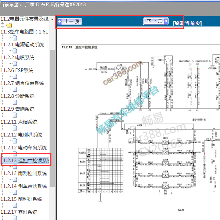The width and height of the screenshot is (220, 220).
Task: Click page icon above 11.2.13 雨刮控制系统
Action: pos(15,167)
